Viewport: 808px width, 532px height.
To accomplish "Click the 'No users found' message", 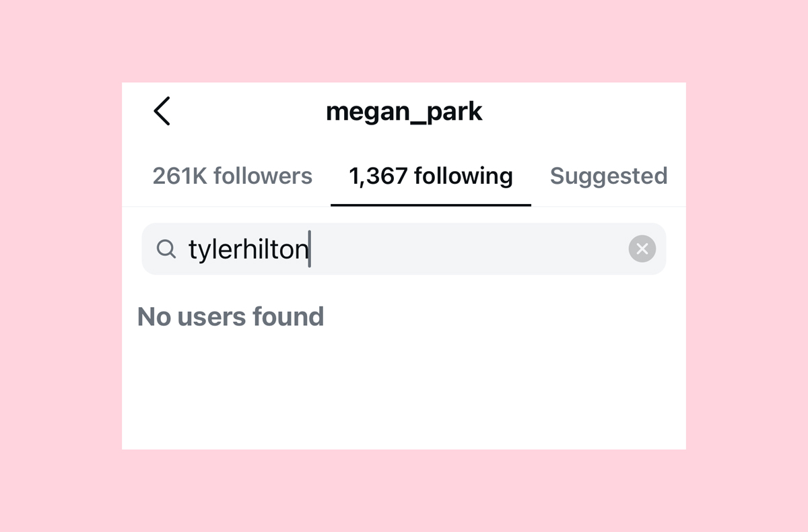I will (230, 317).
